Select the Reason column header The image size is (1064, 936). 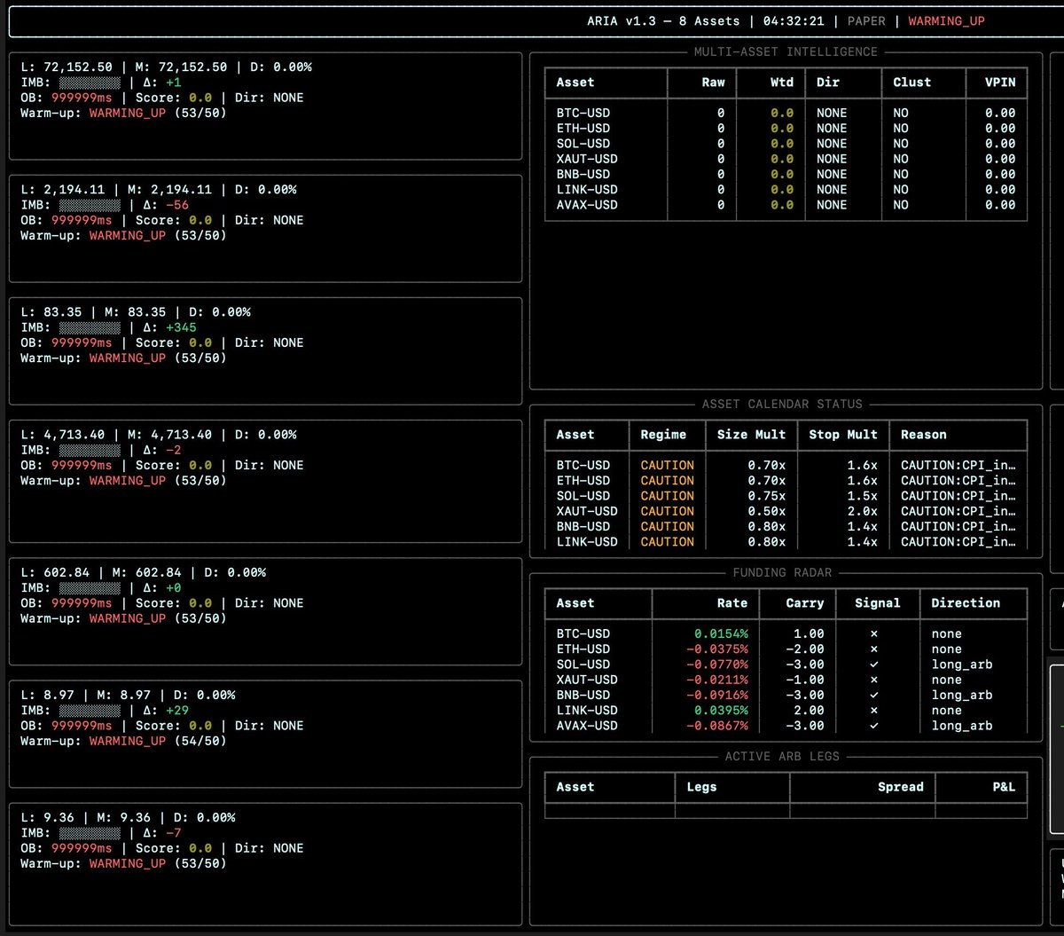point(924,435)
